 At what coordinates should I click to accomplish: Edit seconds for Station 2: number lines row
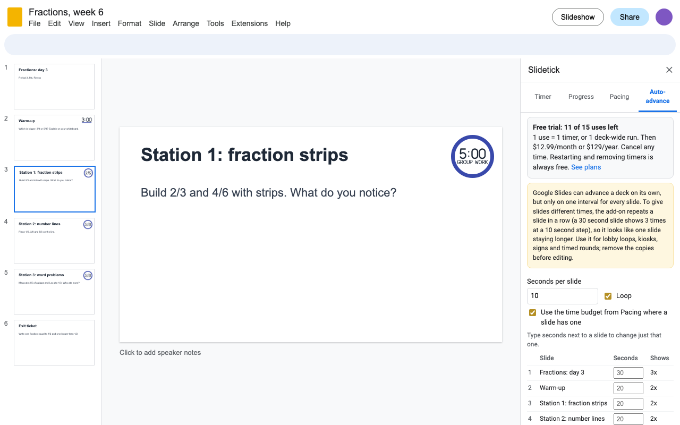628,419
